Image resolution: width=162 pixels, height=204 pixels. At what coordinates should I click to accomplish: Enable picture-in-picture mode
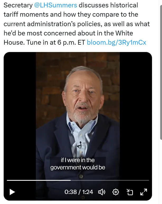click(130, 192)
